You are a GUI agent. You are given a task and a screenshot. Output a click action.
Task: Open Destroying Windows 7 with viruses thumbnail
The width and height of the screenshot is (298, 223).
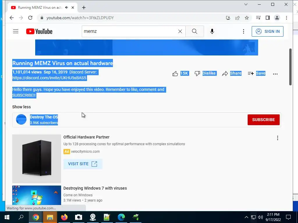(37, 195)
